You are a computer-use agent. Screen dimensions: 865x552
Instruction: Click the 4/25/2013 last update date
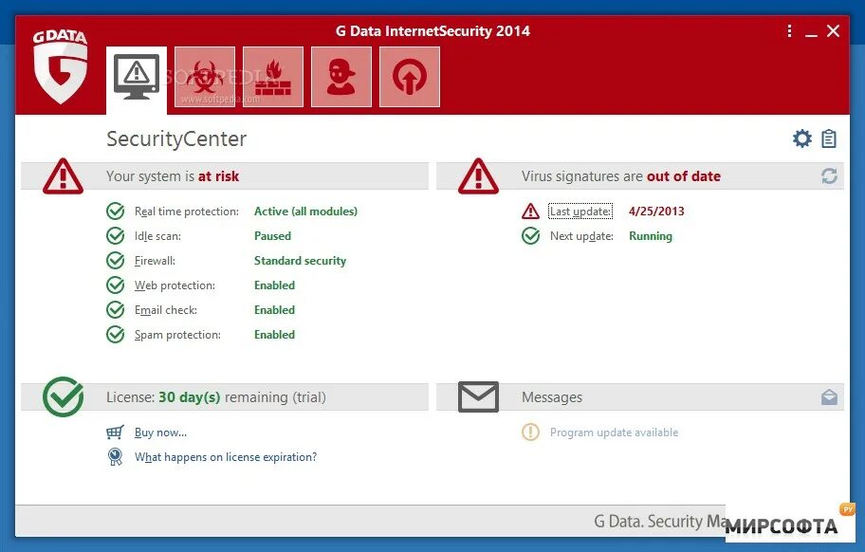point(656,212)
